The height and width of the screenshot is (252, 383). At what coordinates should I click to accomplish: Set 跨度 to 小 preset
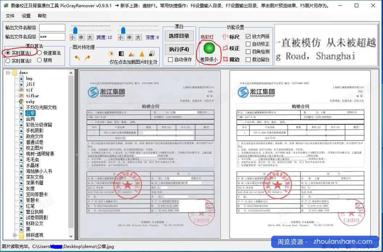pos(73,37)
